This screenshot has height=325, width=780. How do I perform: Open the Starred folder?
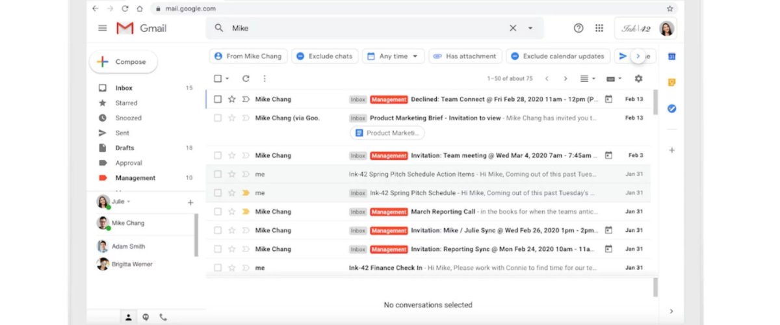[x=126, y=103]
